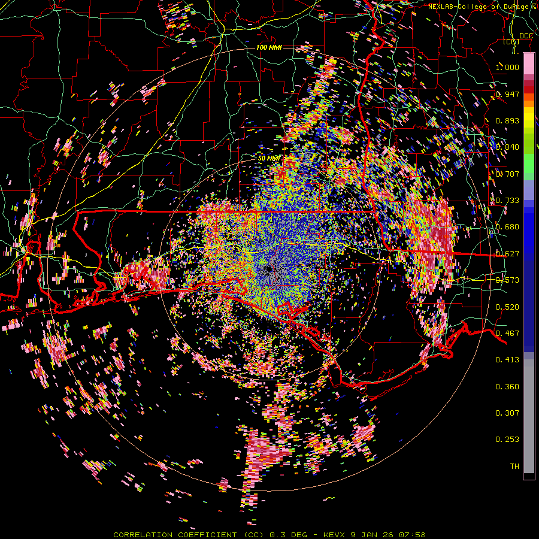Click the pink segment of the color bar
Image resolution: width=539 pixels, height=539 pixels.
[x=529, y=63]
